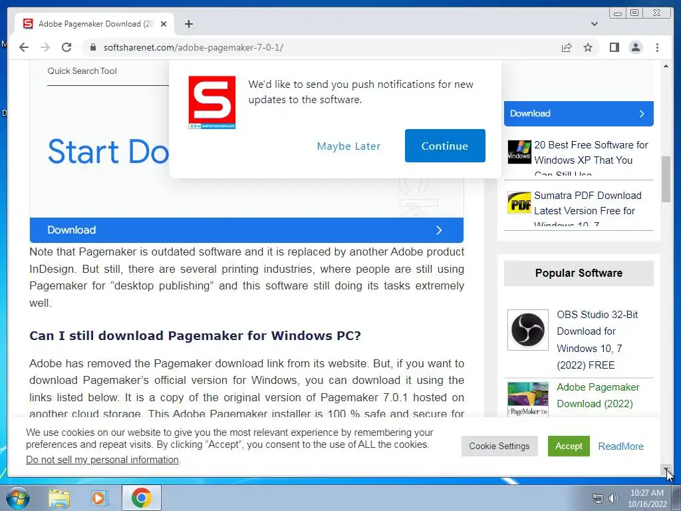Screen dimensions: 681x511
Task: Open the Windows Start menu orb
Action: [18, 498]
